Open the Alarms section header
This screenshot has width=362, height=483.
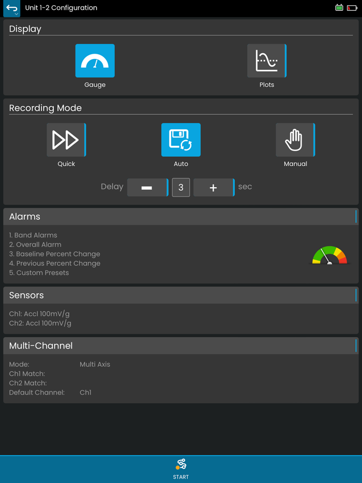181,217
